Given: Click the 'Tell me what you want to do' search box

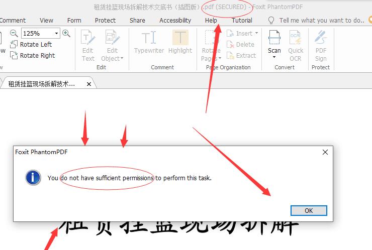Looking at the screenshot, I should point(322,21).
